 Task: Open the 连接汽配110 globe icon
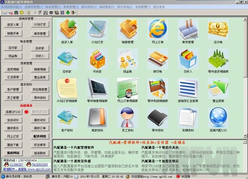[218, 117]
